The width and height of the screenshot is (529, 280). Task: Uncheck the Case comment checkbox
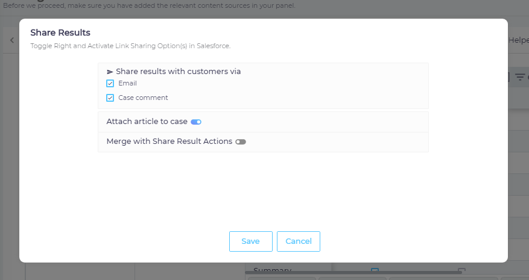110,98
